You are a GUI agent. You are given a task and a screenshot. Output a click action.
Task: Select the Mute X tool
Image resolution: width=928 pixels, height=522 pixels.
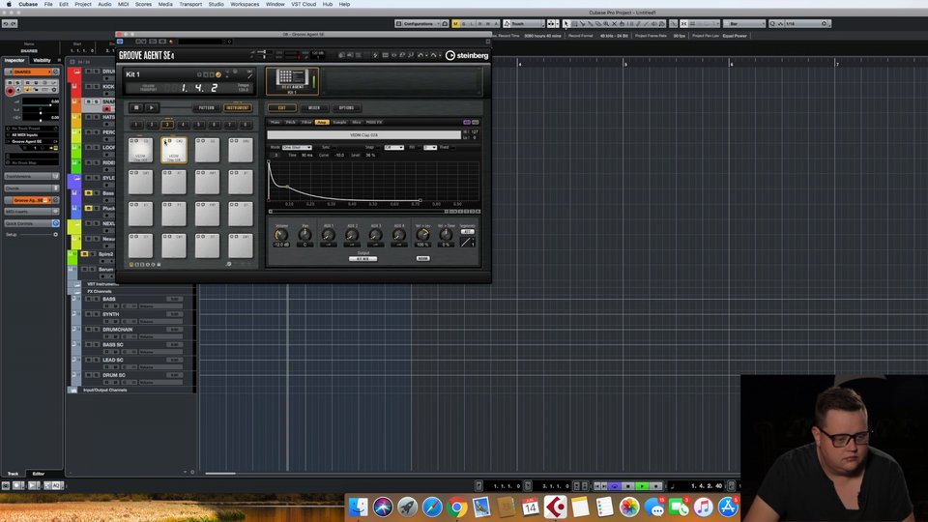coord(614,23)
